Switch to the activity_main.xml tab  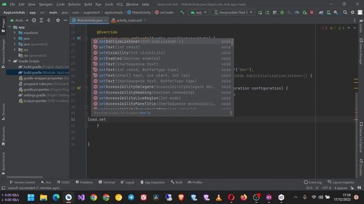[x=129, y=20]
